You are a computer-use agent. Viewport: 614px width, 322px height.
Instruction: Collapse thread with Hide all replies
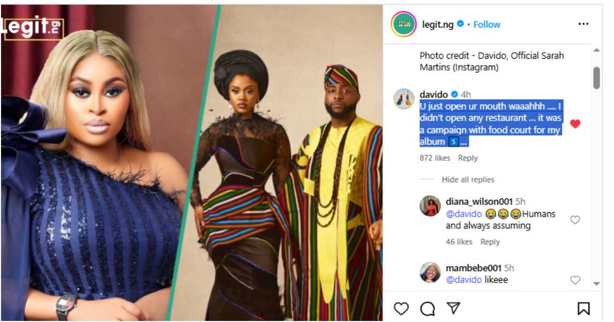(x=468, y=180)
